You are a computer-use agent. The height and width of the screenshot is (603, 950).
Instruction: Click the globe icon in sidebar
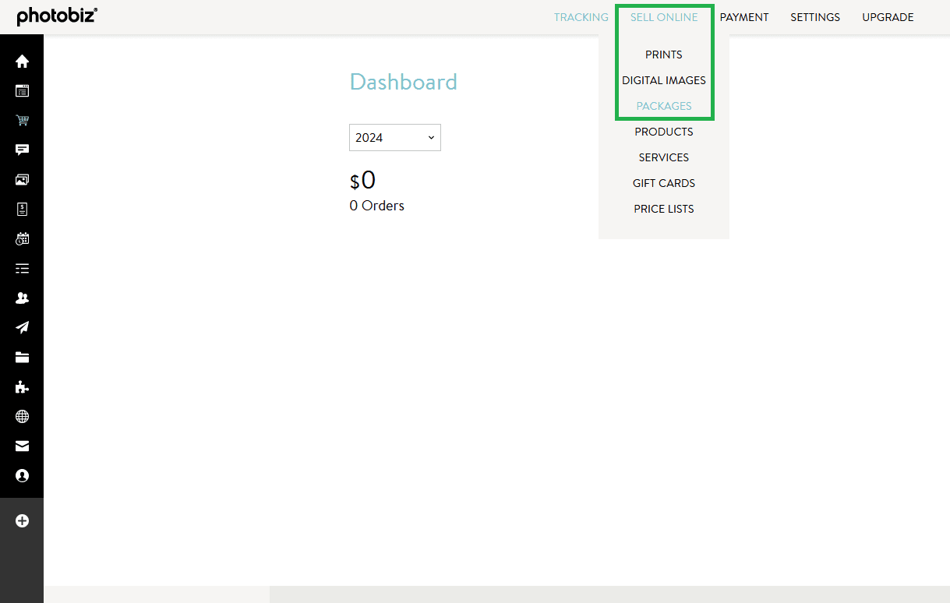click(22, 417)
